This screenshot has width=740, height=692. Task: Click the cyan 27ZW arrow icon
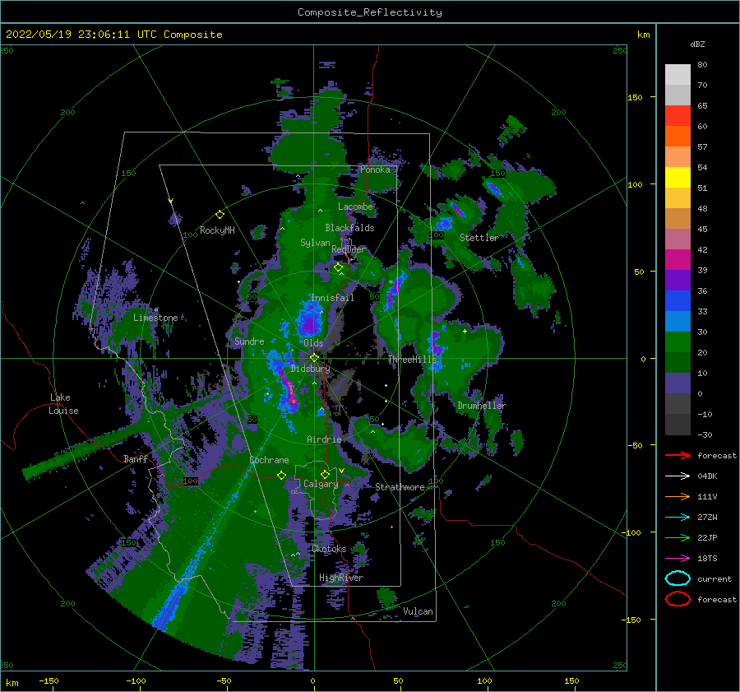point(678,518)
